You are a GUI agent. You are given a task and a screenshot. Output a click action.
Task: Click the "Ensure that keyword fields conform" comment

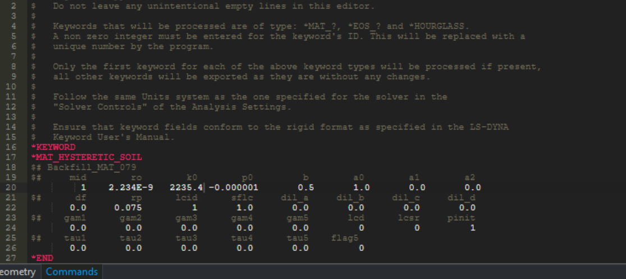pos(281,127)
